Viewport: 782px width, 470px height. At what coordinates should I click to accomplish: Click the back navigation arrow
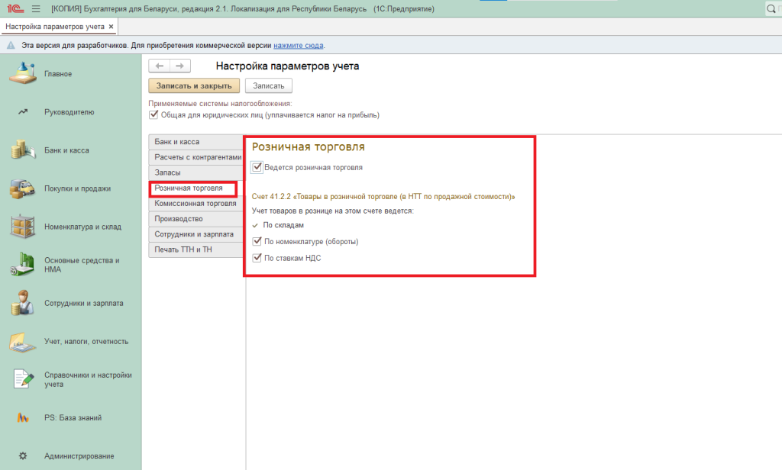click(x=159, y=66)
